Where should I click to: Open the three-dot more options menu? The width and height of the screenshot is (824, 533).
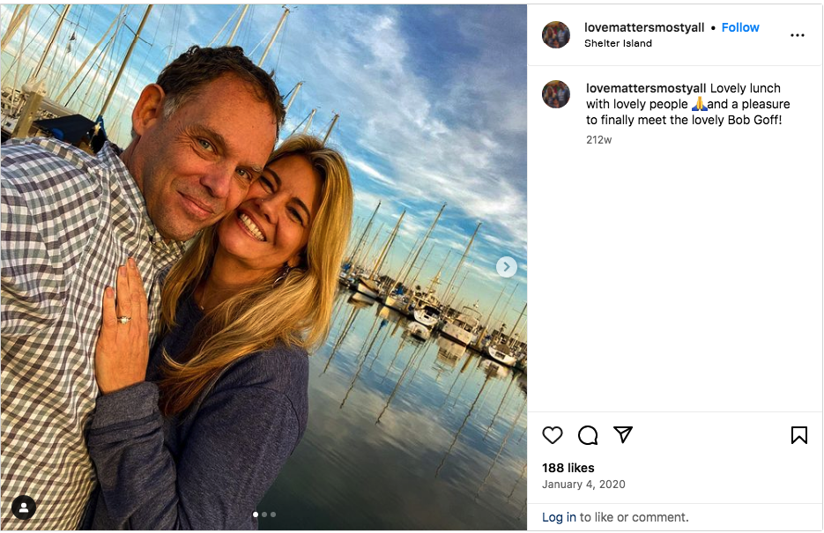pos(798,35)
